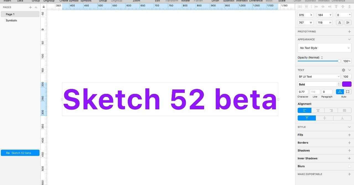Click the X position field
Viewport: 354px width, 185px height.
pyautogui.click(x=305, y=15)
